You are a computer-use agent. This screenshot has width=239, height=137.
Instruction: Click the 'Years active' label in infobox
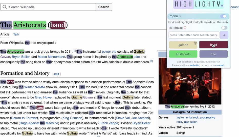coord(167,127)
